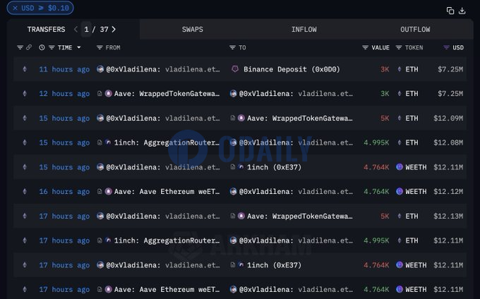The width and height of the screenshot is (480, 299).
Task: Open Aave Ethereum weETH sender in 16 hours row
Action: (167, 192)
